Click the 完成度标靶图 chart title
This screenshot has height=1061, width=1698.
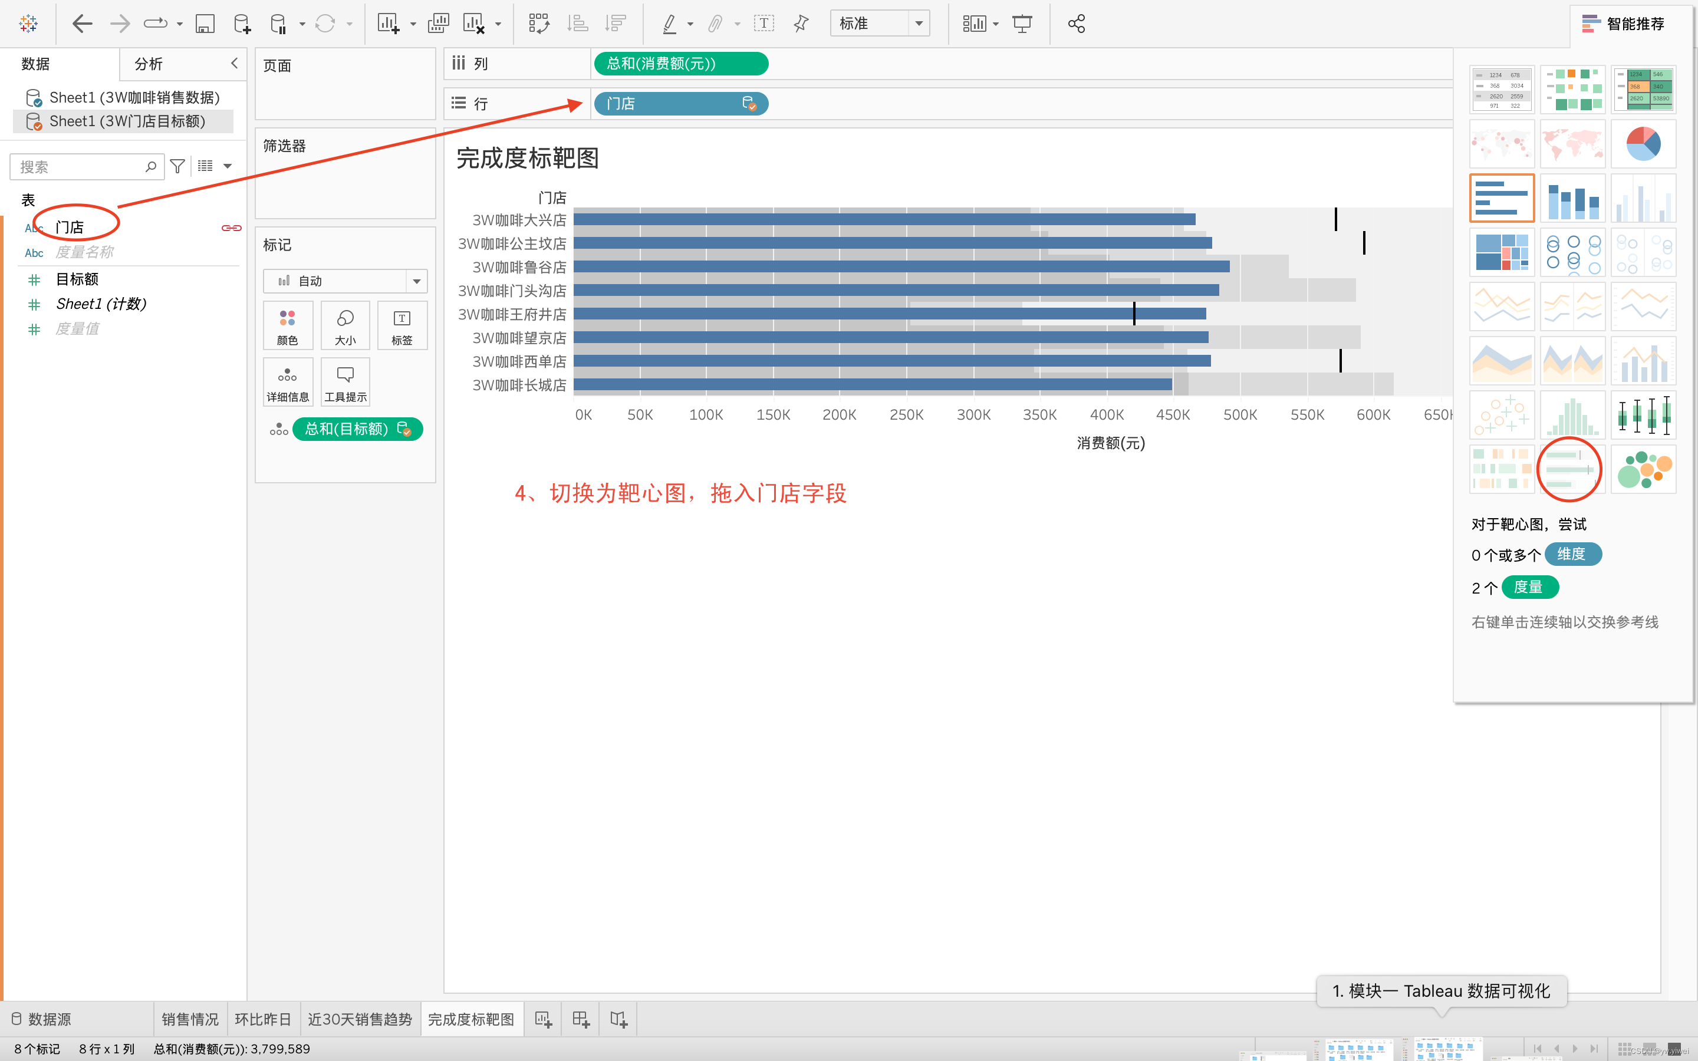pyautogui.click(x=528, y=158)
